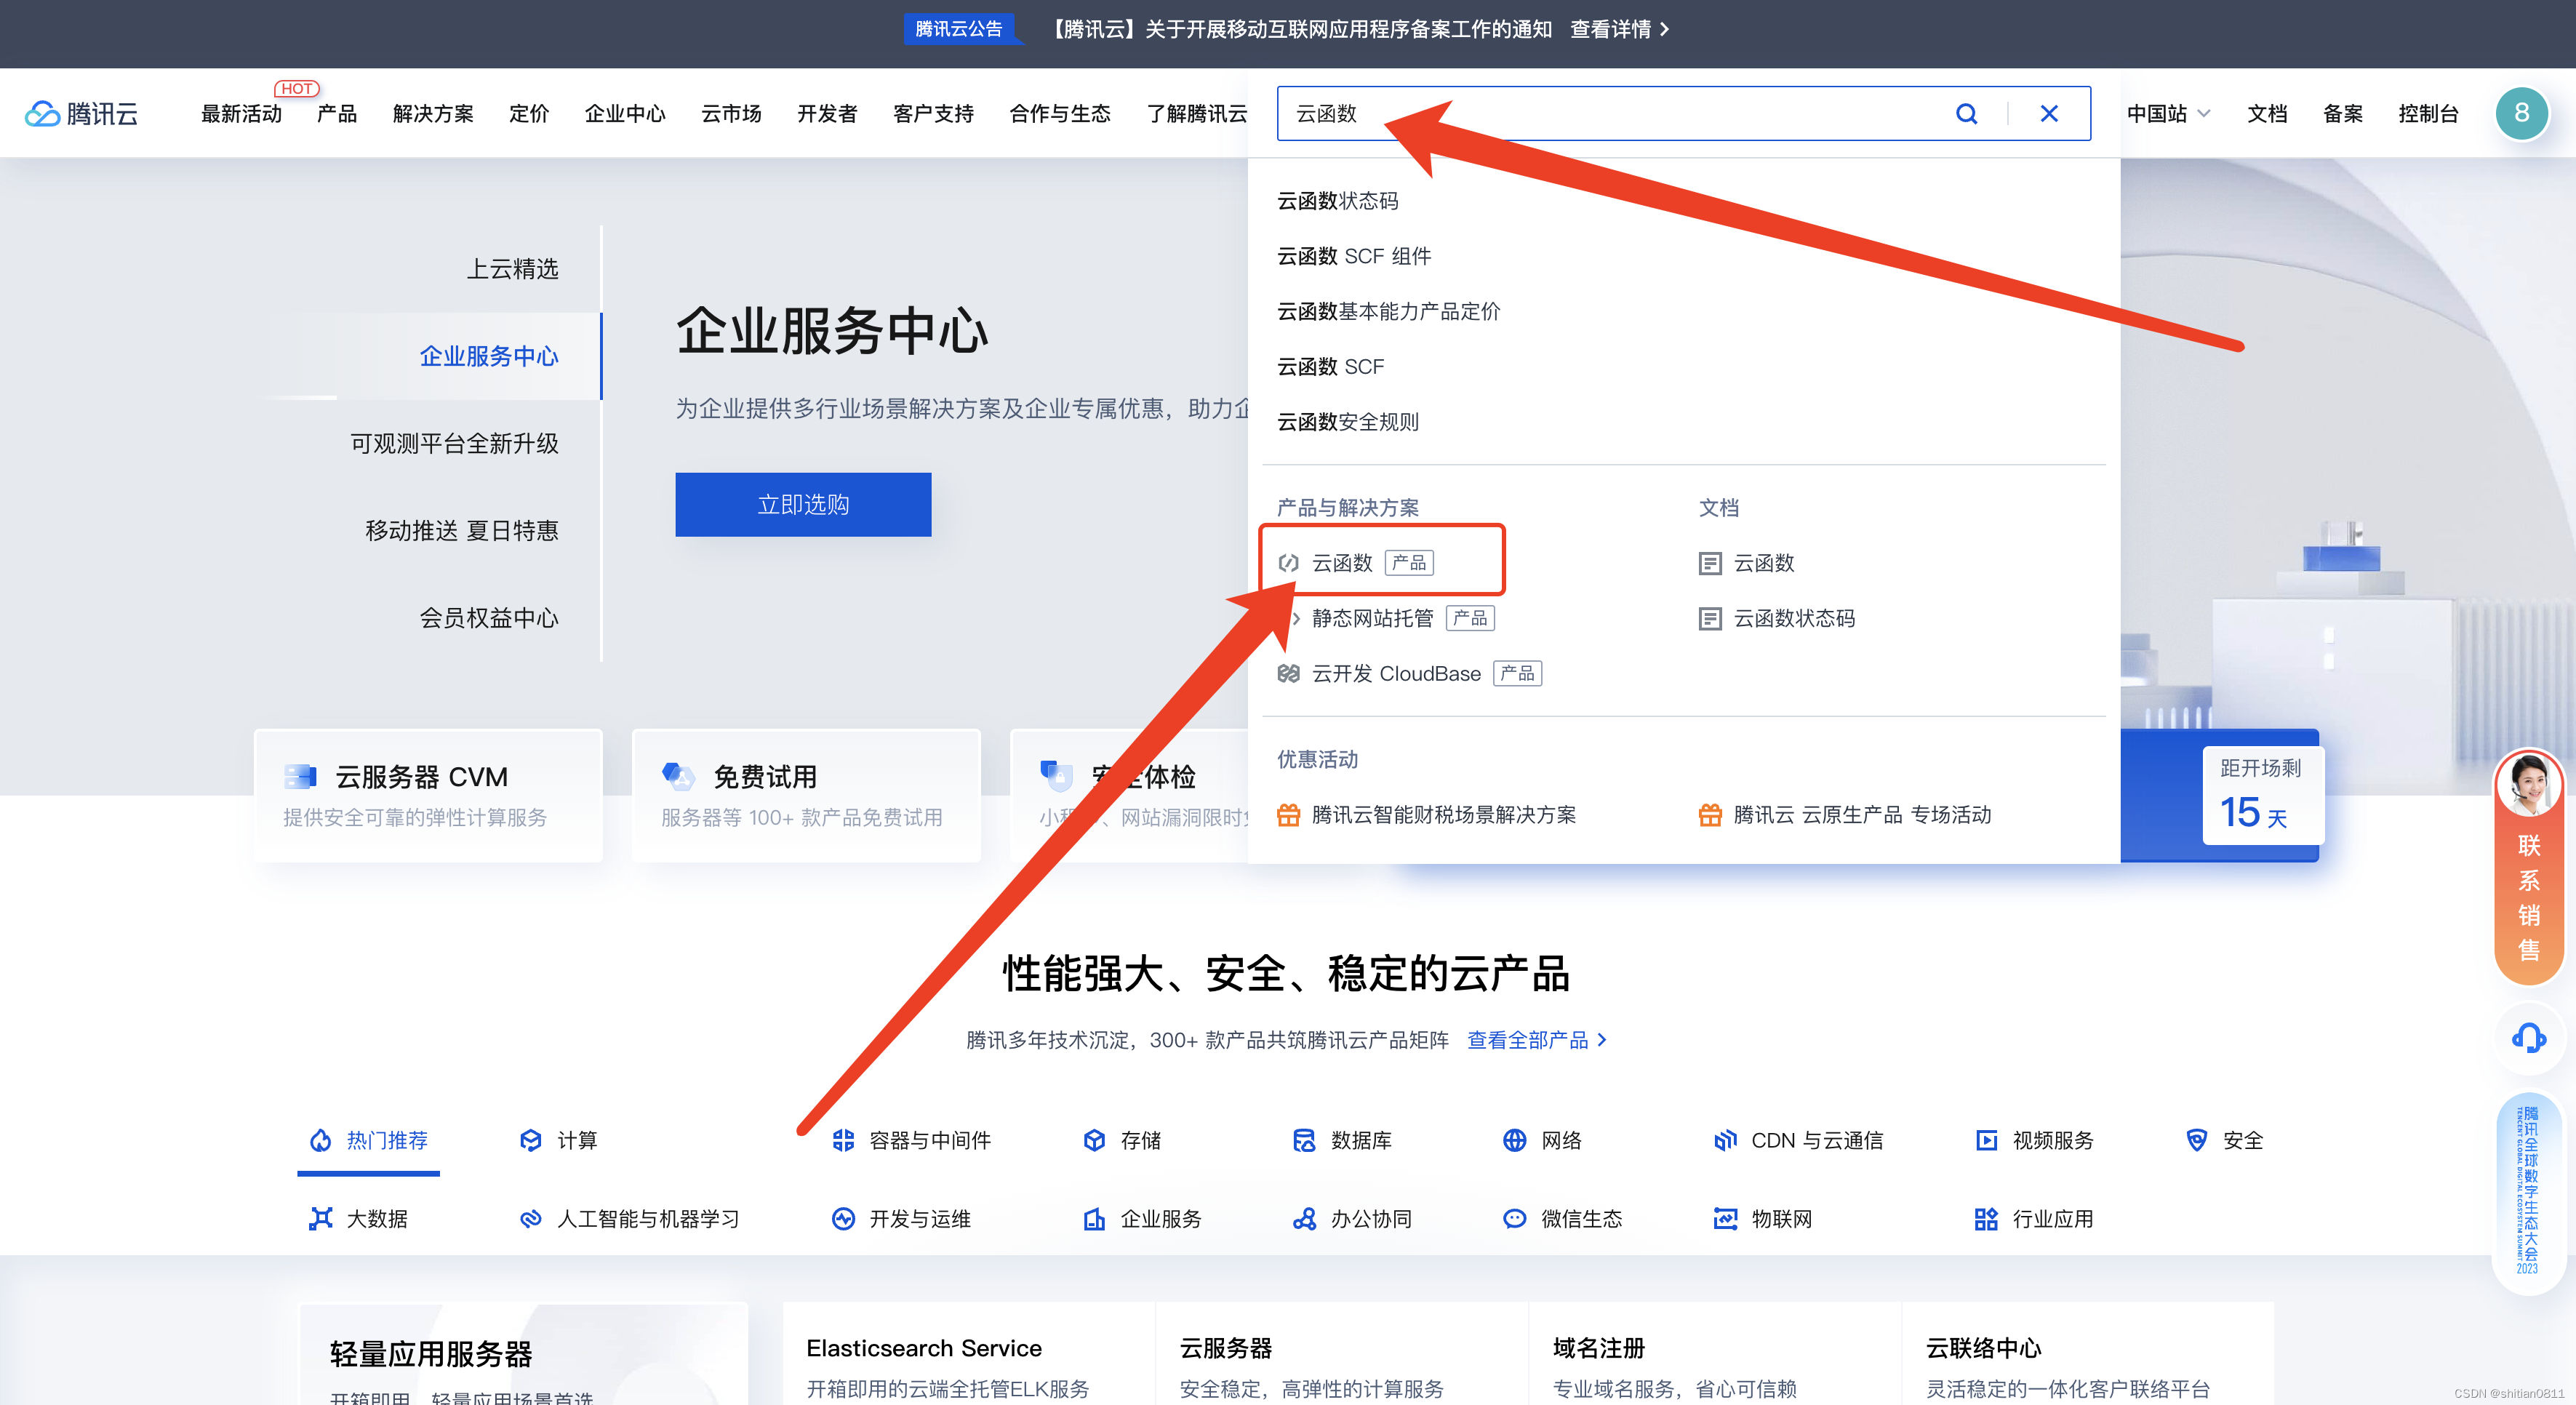Open the 控制台 link
The image size is (2576, 1405).
click(x=2428, y=113)
